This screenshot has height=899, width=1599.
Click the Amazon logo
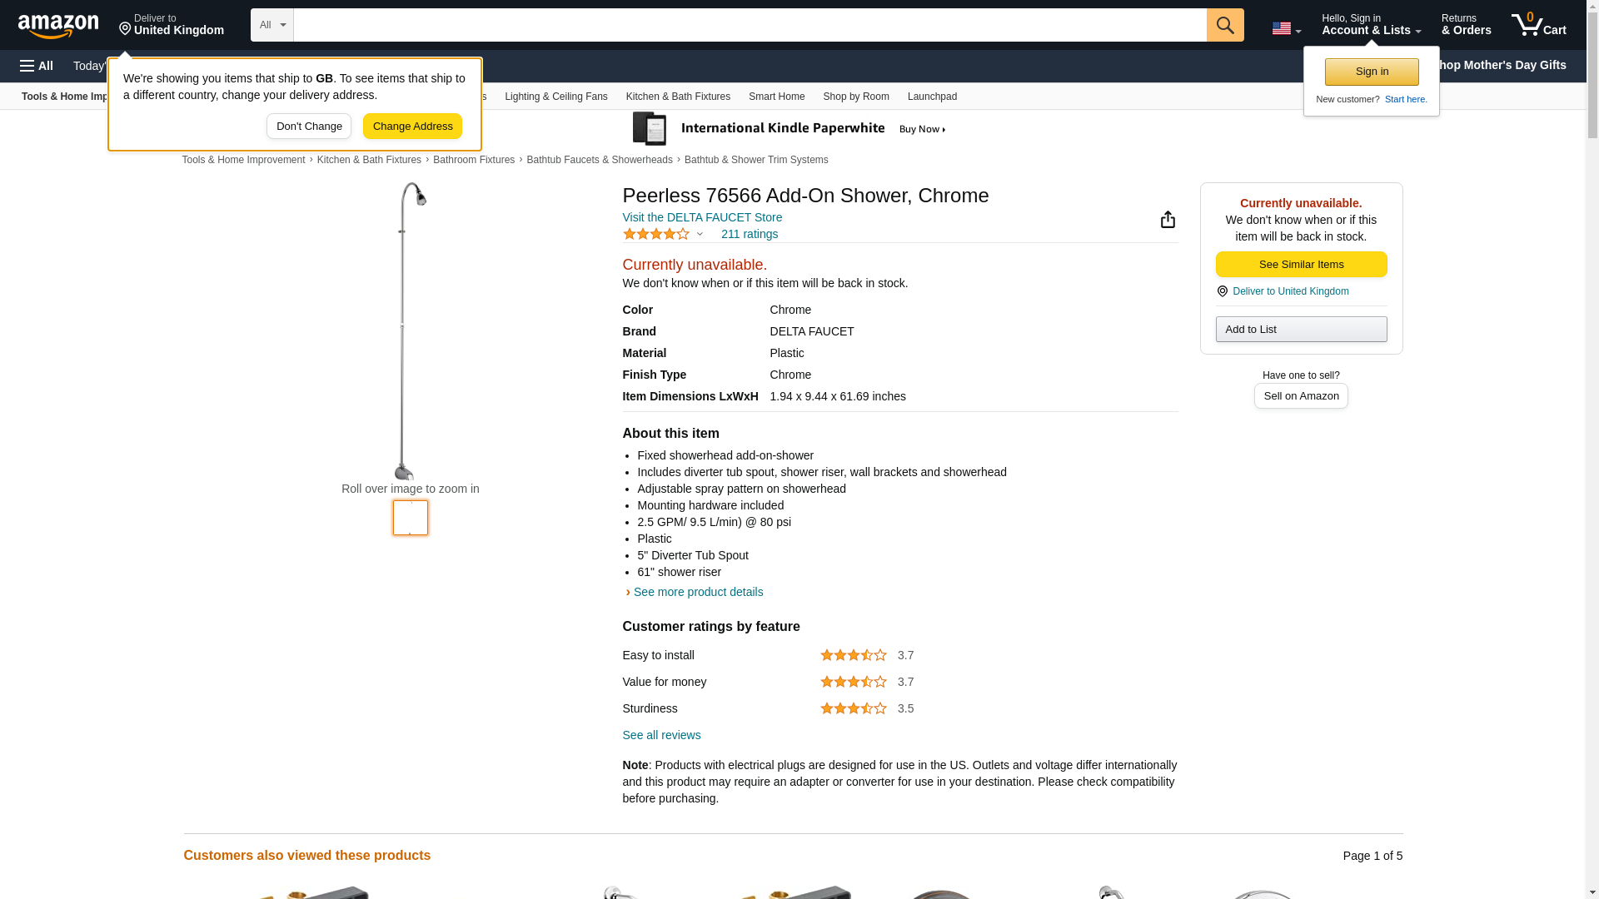(58, 26)
